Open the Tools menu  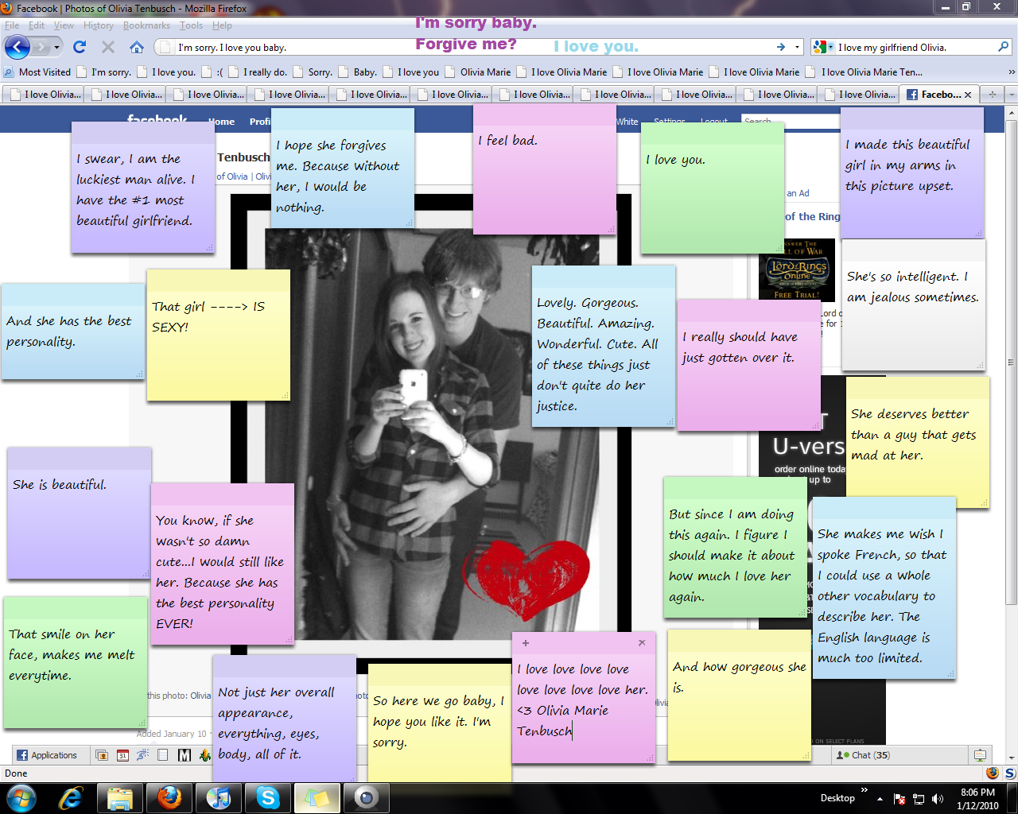click(x=191, y=25)
